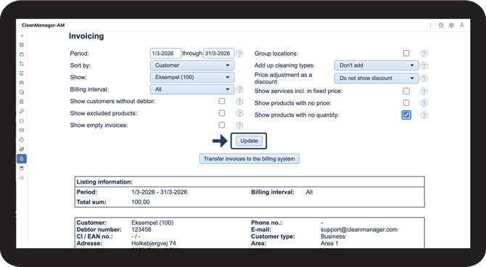Click help icon for Price adjustment discount
486x267 pixels.
coord(424,78)
